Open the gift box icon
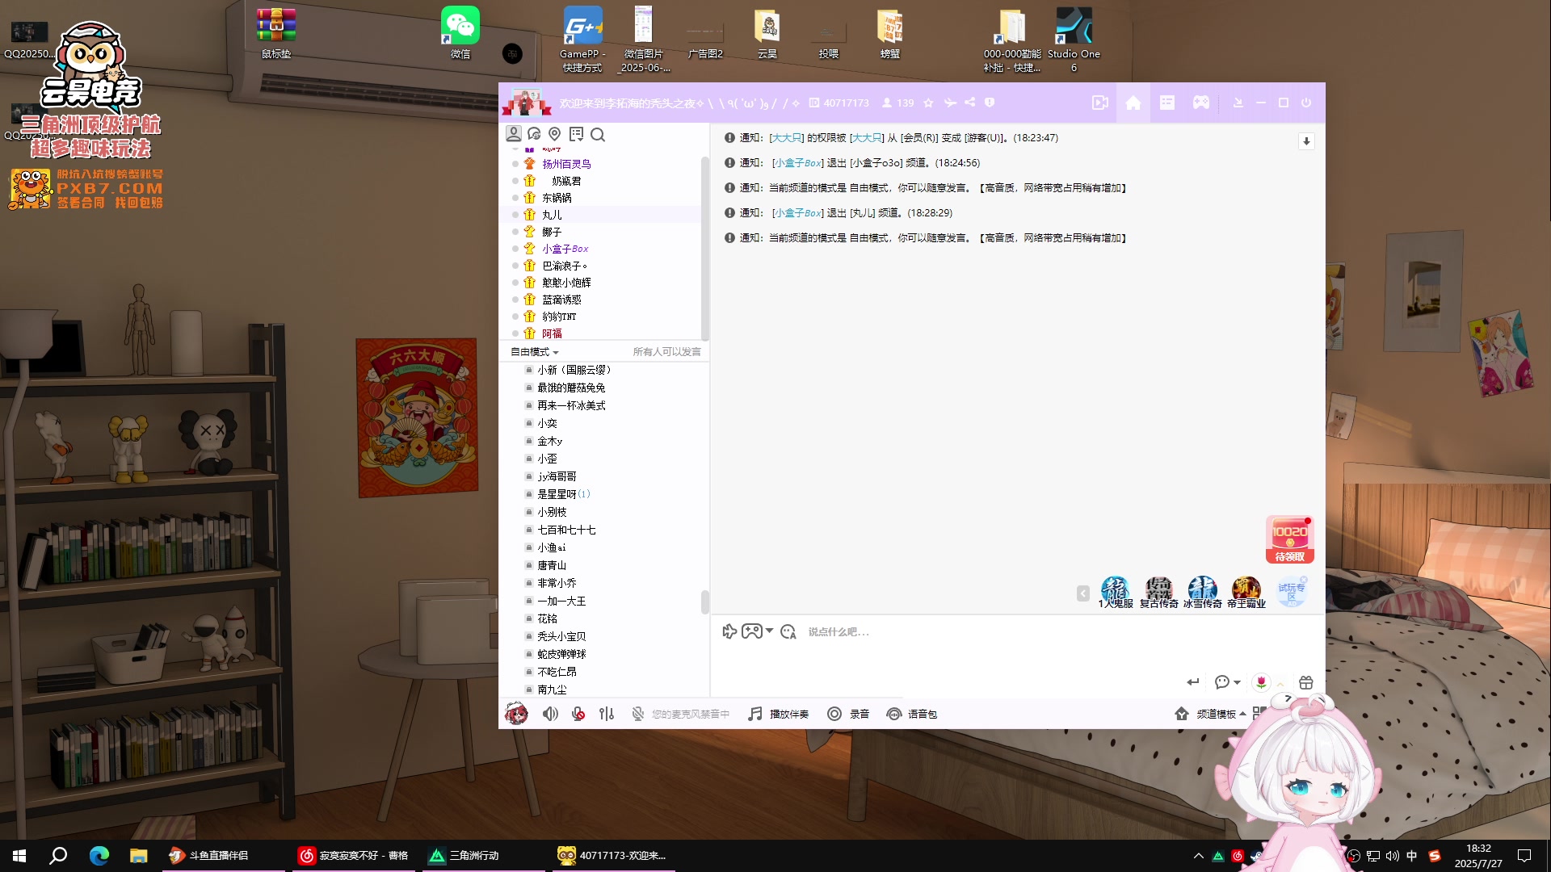 click(x=1306, y=682)
